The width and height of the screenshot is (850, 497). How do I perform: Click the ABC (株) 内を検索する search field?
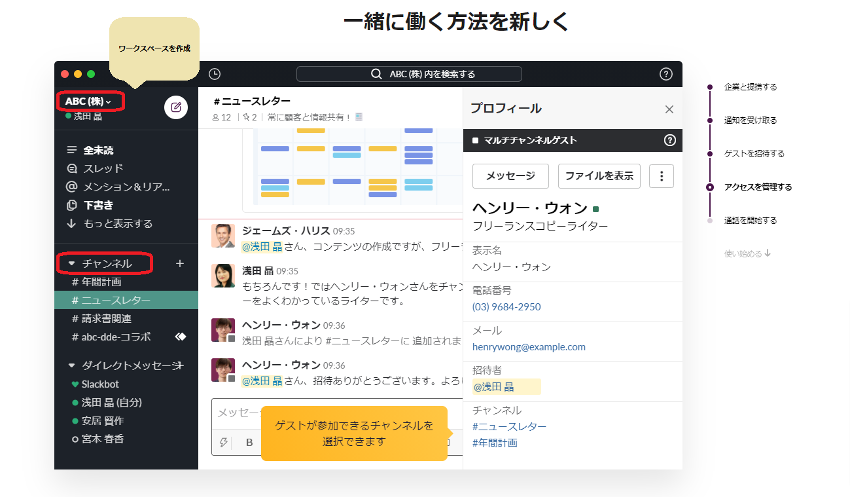tap(409, 74)
